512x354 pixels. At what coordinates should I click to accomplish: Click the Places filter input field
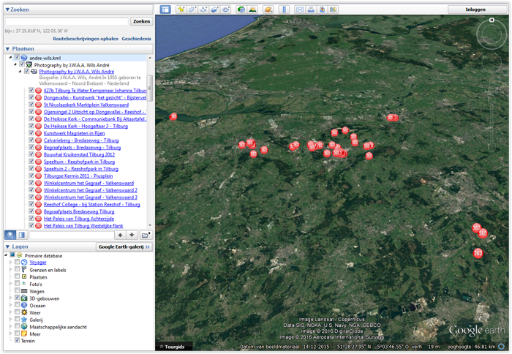point(72,235)
